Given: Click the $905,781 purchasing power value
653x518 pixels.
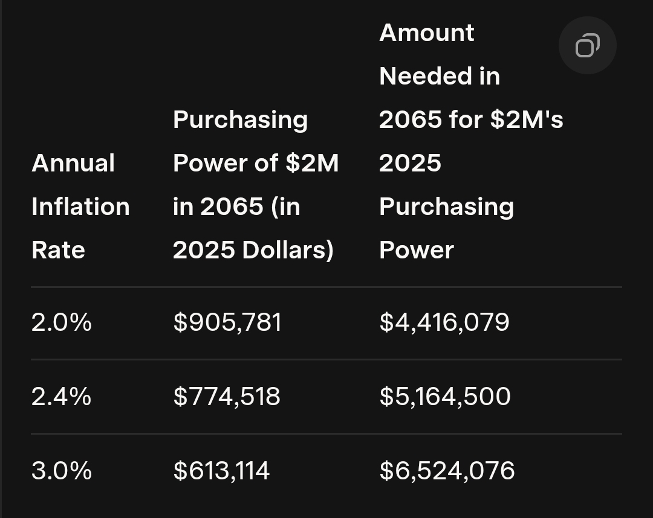Looking at the screenshot, I should [x=227, y=322].
